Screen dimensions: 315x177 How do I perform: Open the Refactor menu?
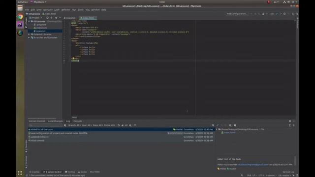click(x=65, y=10)
